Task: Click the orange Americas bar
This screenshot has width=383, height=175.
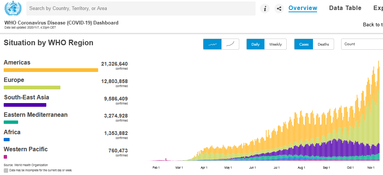Action: (51, 70)
